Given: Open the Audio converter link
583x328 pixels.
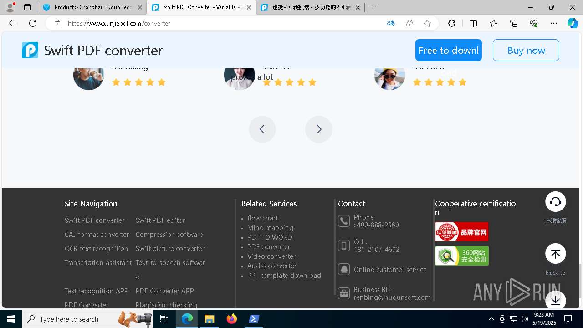Looking at the screenshot, I should [x=272, y=266].
